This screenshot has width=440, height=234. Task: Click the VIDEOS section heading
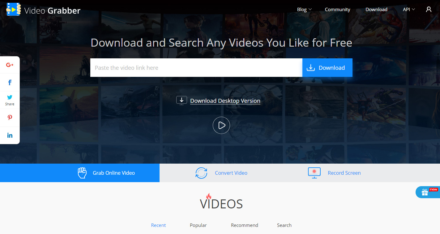coord(221,204)
